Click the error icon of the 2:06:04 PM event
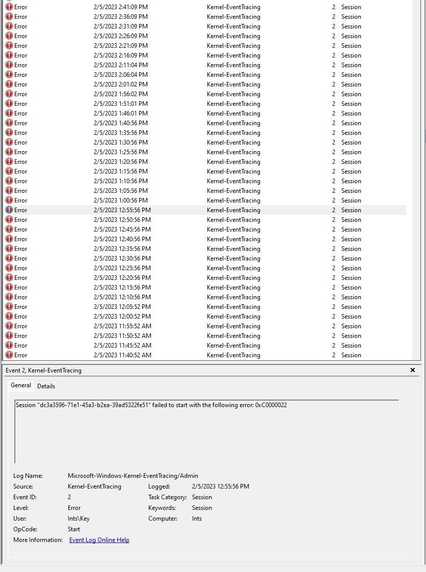Screen dimensions: 426x572 (9, 74)
